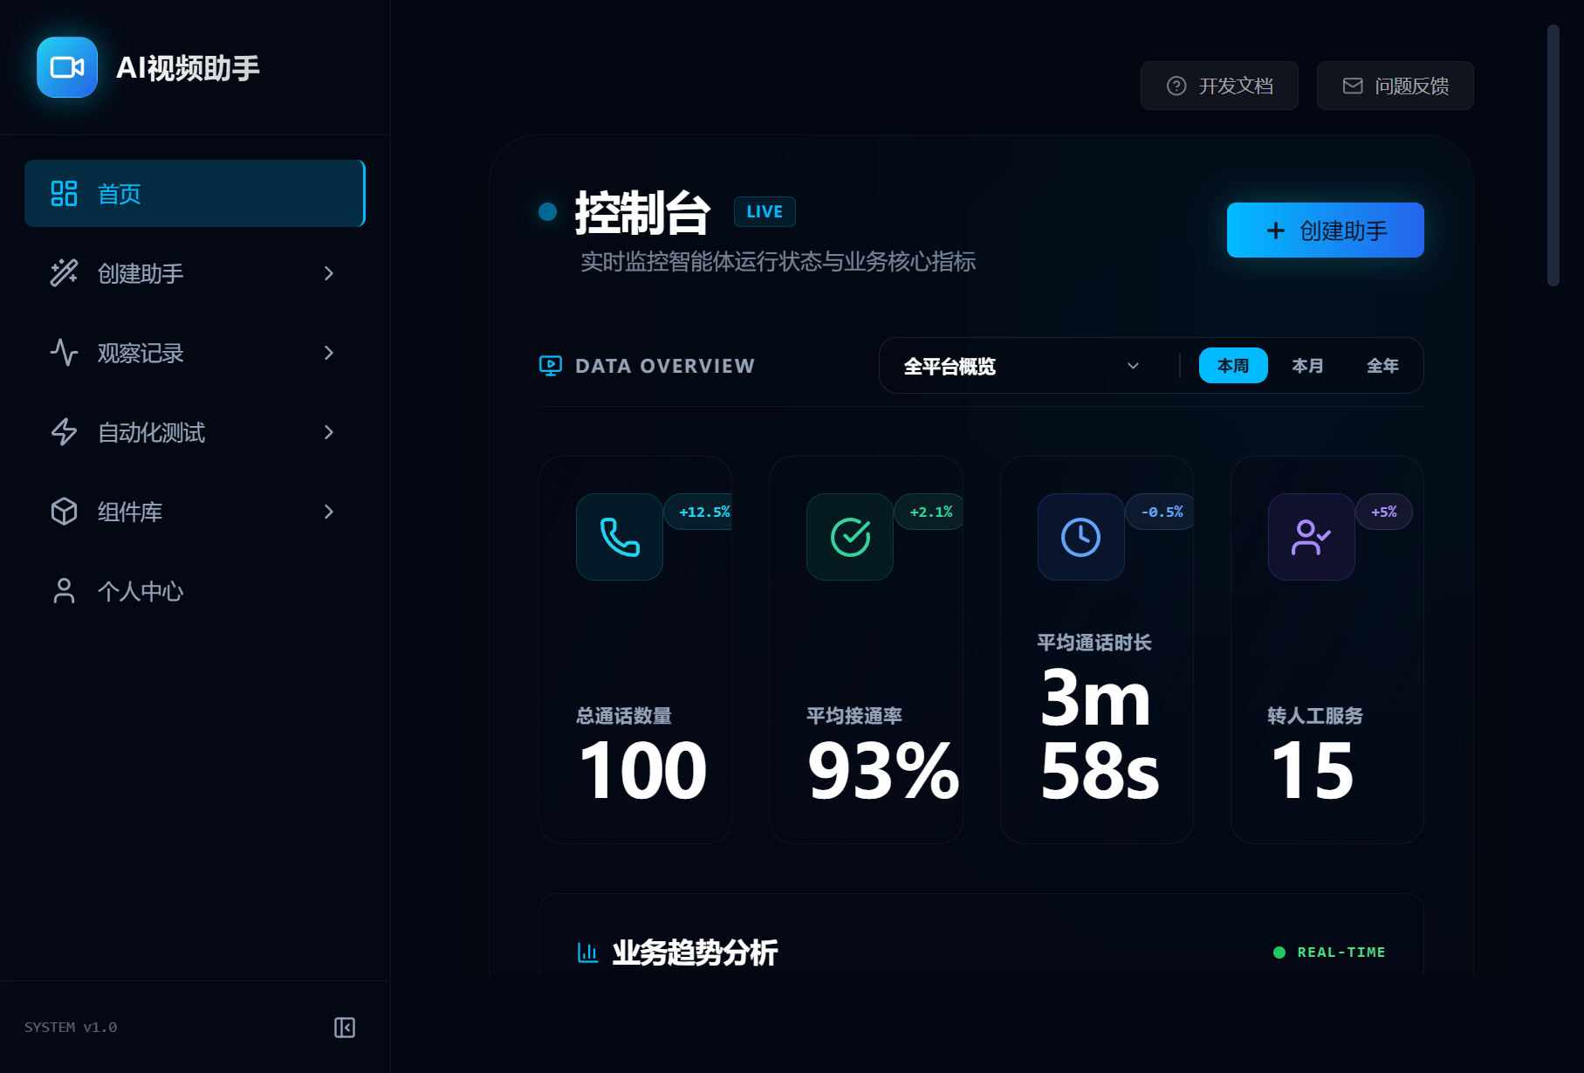Screen dimensions: 1584x1073
Task: Expand the 观察记录 sidebar chevron
Action: 329,353
